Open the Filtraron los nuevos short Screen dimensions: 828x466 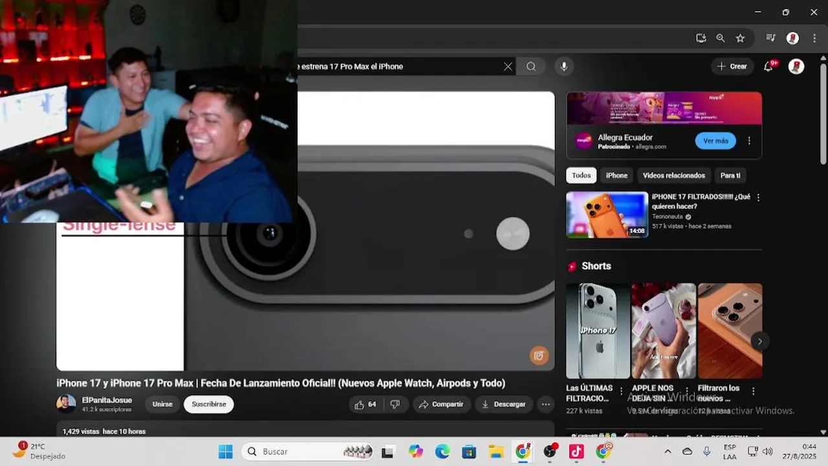click(730, 331)
